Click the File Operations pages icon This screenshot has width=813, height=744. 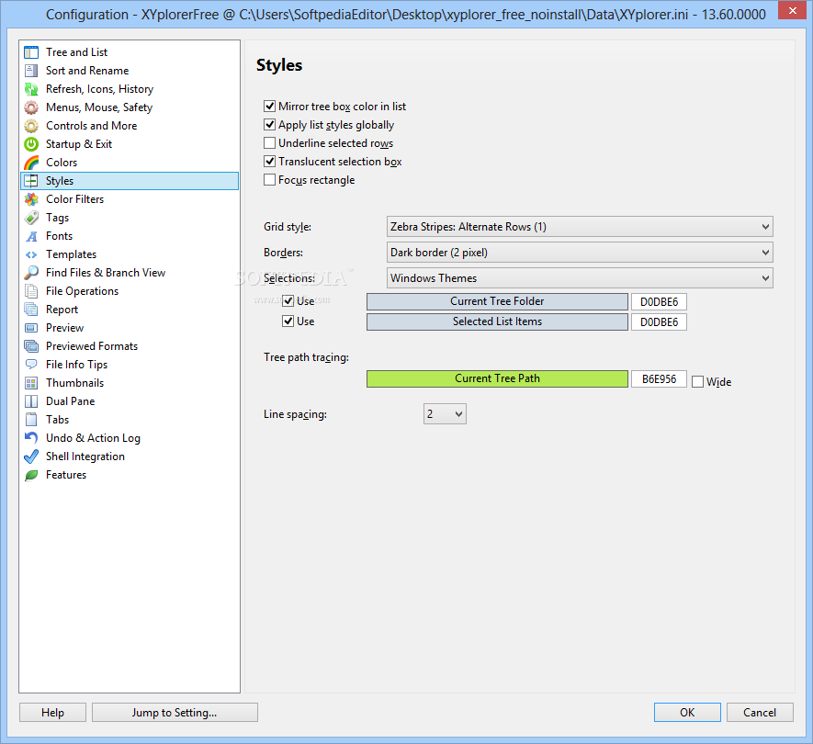point(31,291)
